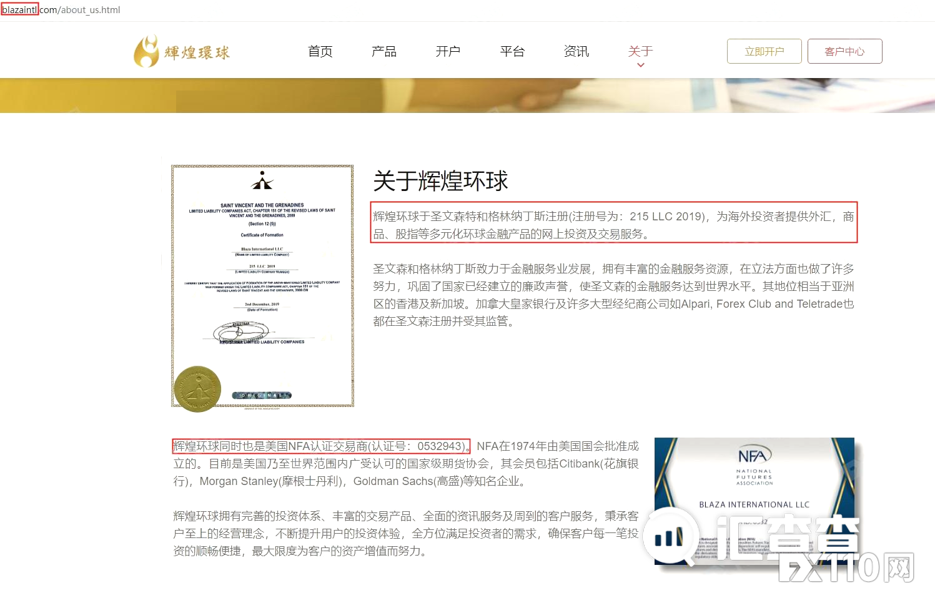This screenshot has height=598, width=935.
Task: Click the Alpari, Forex Club and Teletrade text
Action: (x=762, y=304)
